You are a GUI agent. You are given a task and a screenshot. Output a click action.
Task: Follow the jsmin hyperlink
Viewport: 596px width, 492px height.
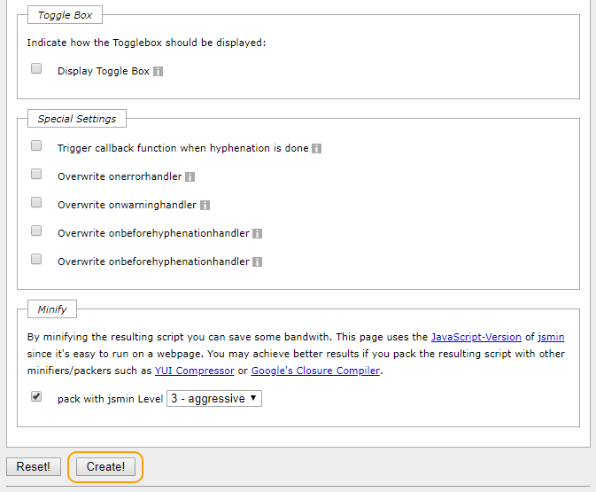coord(551,337)
